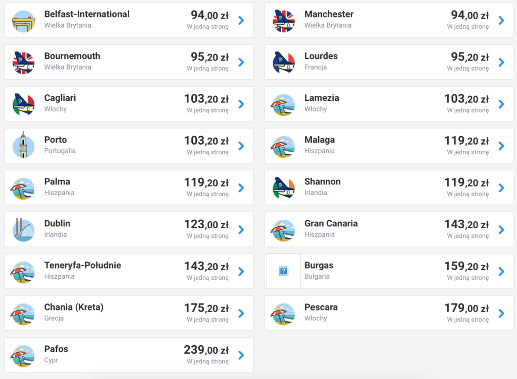Open Chania (Kreta) fare using its arrow
517x379 pixels.
tap(241, 313)
